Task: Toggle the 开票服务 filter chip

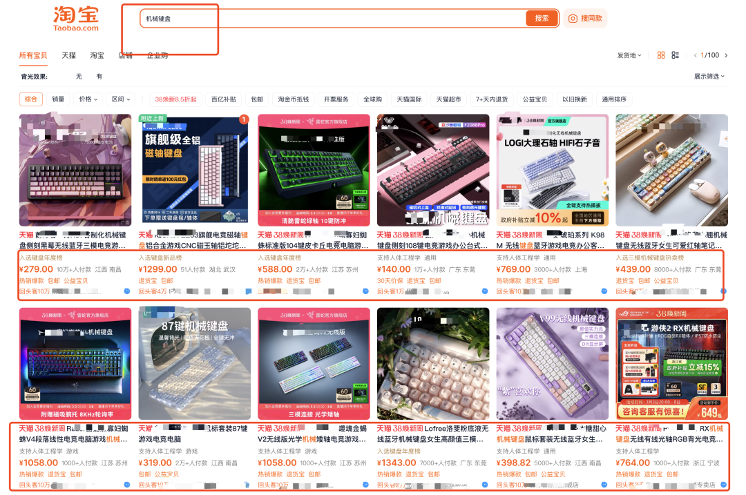Action: pos(336,99)
